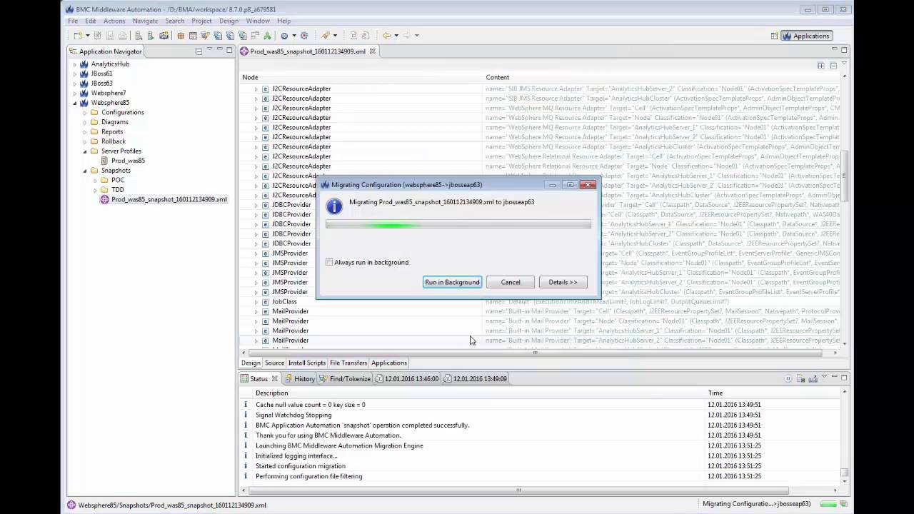Screen dimensions: 914x514
Task: Expand the AnalyticsHub tree node
Action: click(x=74, y=64)
